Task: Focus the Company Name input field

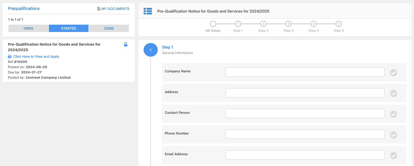Action: [x=305, y=72]
